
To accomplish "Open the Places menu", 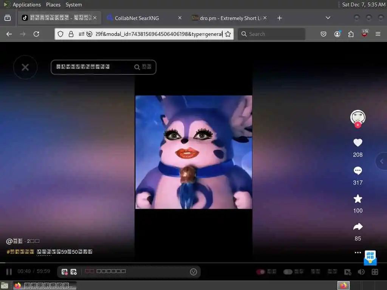I will (53, 5).
